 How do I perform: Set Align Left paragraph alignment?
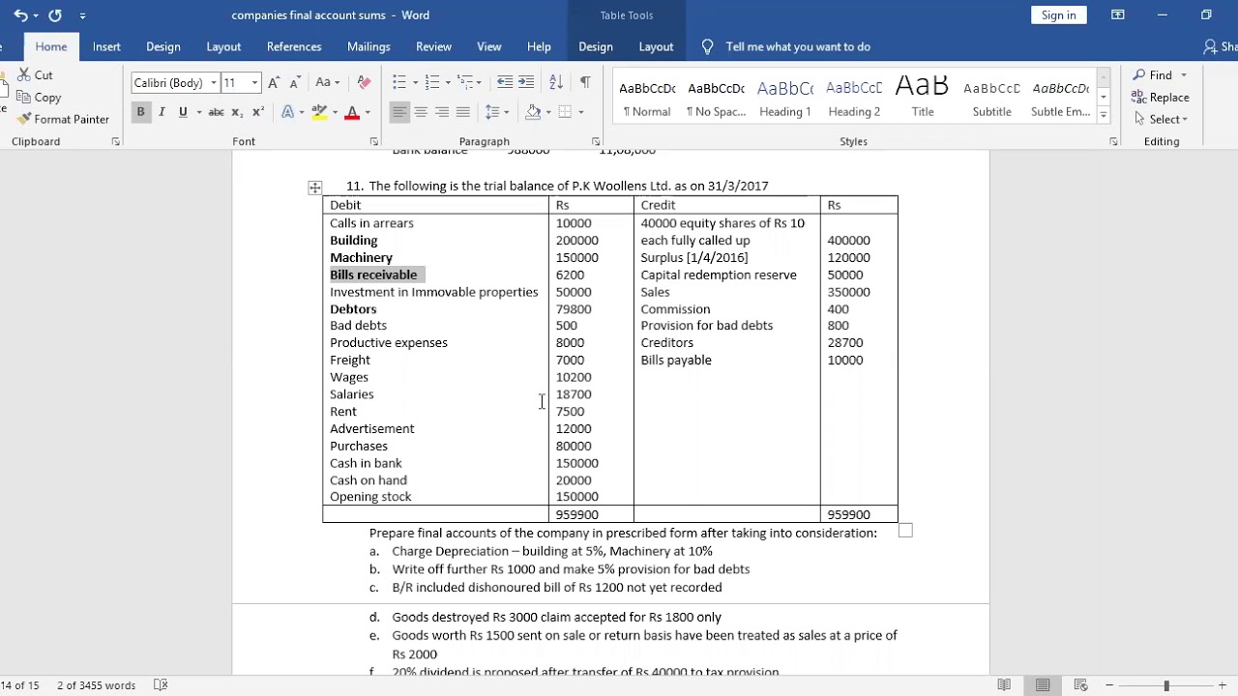tap(399, 112)
